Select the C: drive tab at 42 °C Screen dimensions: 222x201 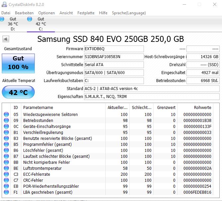point(41,24)
